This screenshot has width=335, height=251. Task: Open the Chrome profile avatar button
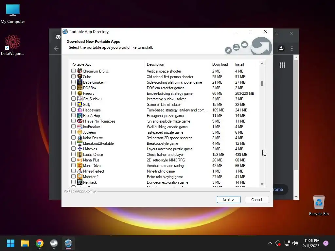(x=281, y=48)
